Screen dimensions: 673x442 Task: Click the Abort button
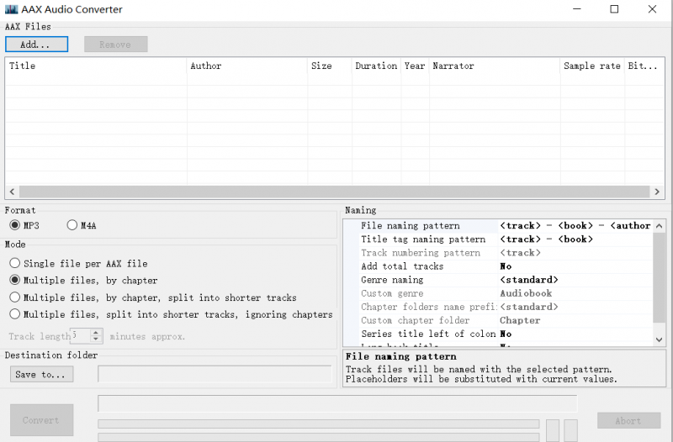(628, 420)
